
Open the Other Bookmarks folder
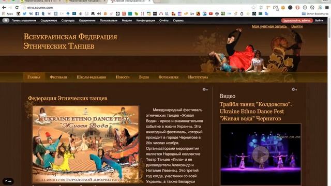pyautogui.click(x=315, y=14)
